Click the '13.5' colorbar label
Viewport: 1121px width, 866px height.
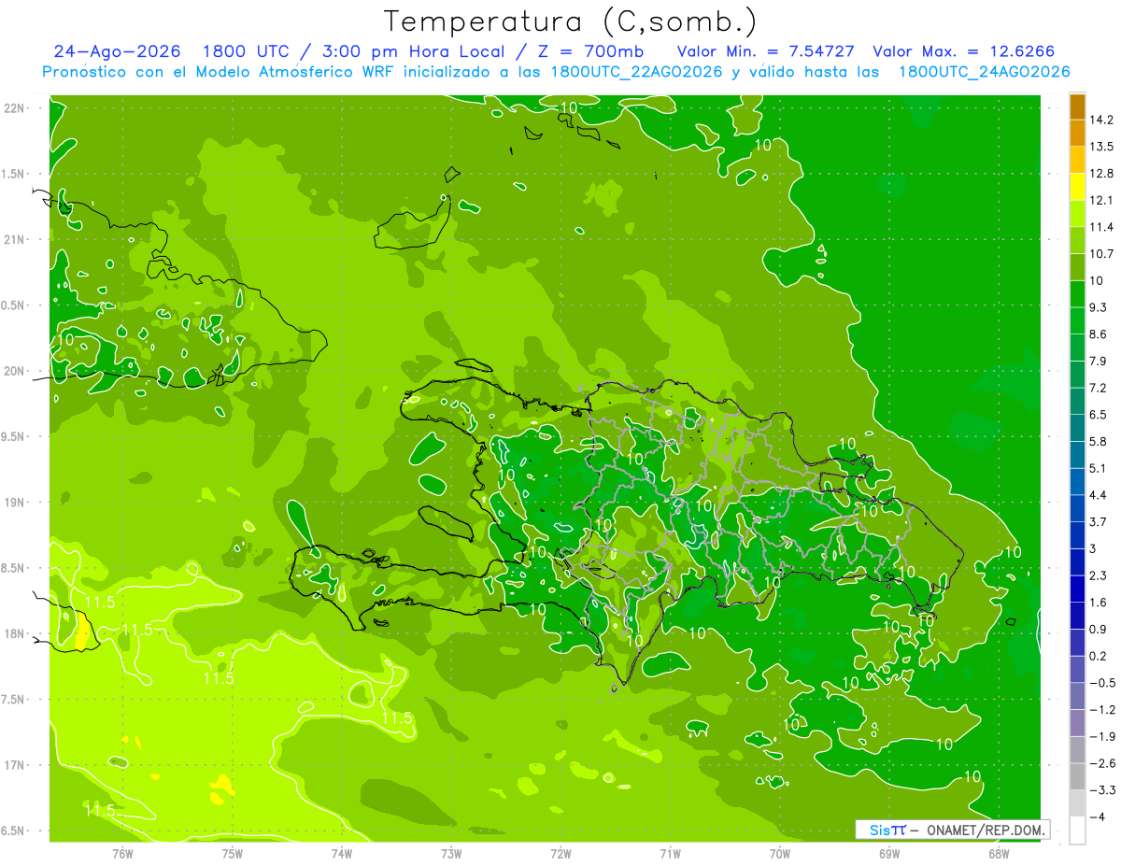tap(1101, 147)
